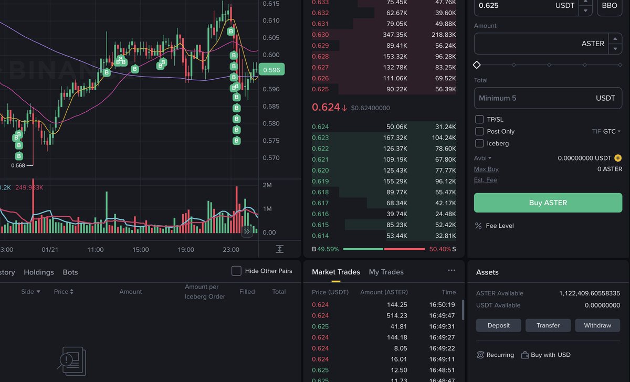
Task: Click the chart auto-scale icon below price axis
Action: (x=280, y=249)
